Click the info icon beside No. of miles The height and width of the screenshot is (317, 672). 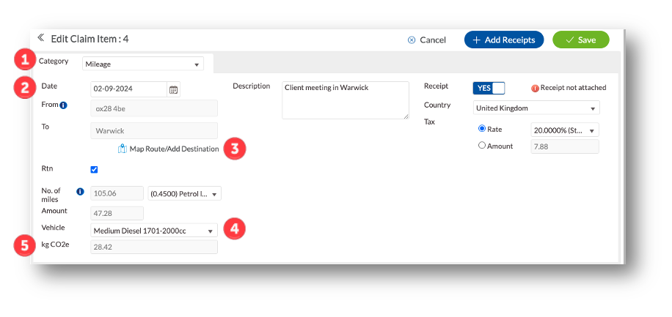pos(81,192)
